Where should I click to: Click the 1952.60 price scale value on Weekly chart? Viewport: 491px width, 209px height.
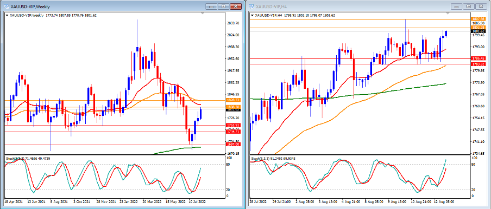234,58
